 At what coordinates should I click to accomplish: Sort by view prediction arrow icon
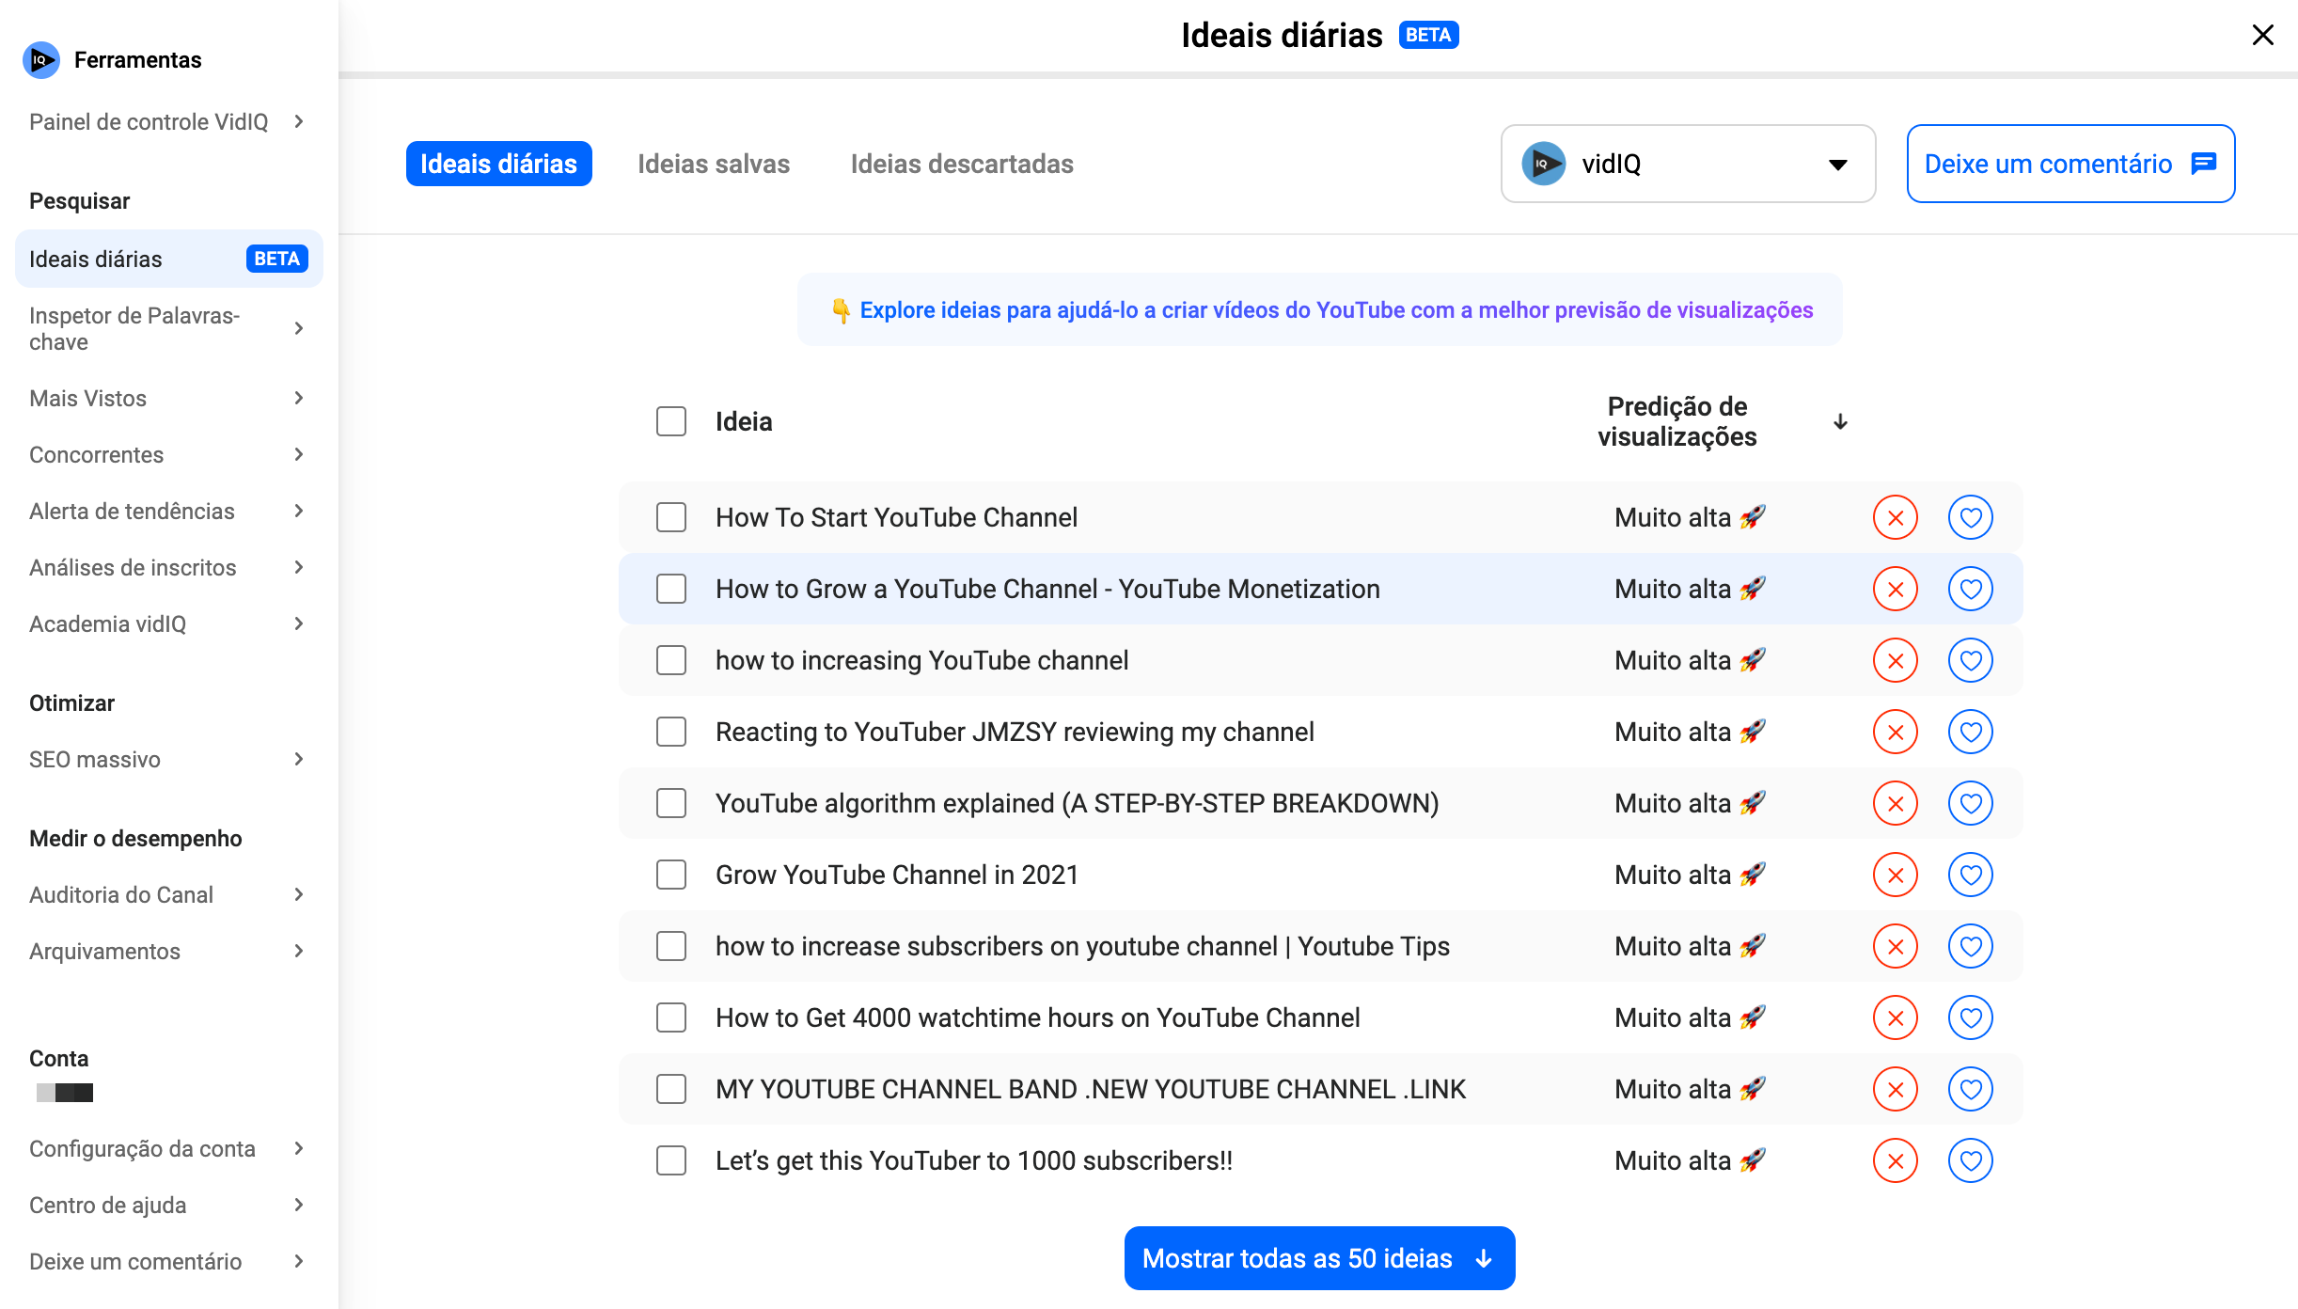(1840, 422)
